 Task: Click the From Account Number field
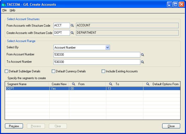coord(97,55)
